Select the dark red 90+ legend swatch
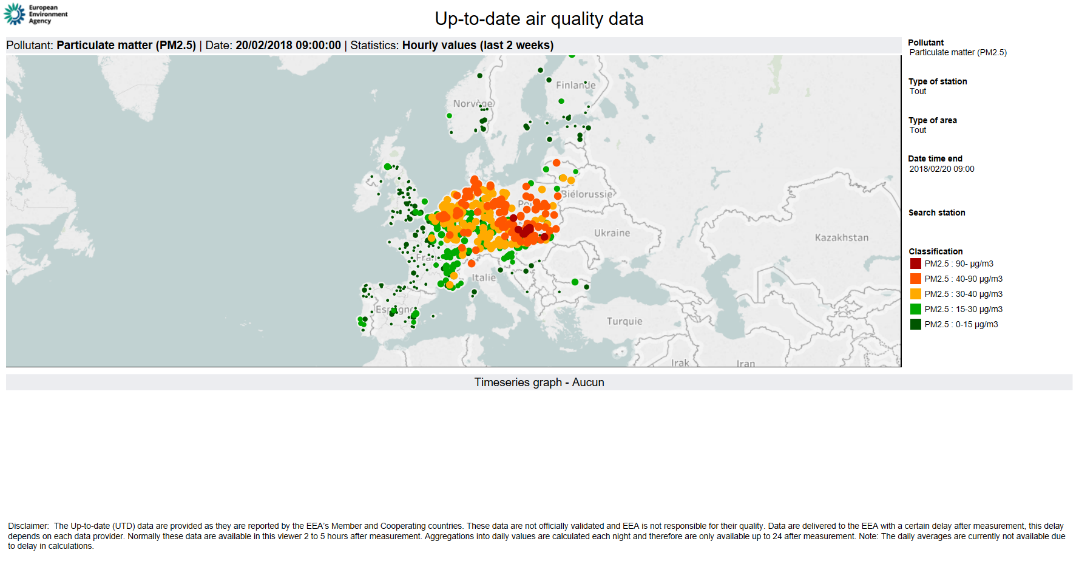Viewport: 1079px width, 561px height. click(915, 263)
